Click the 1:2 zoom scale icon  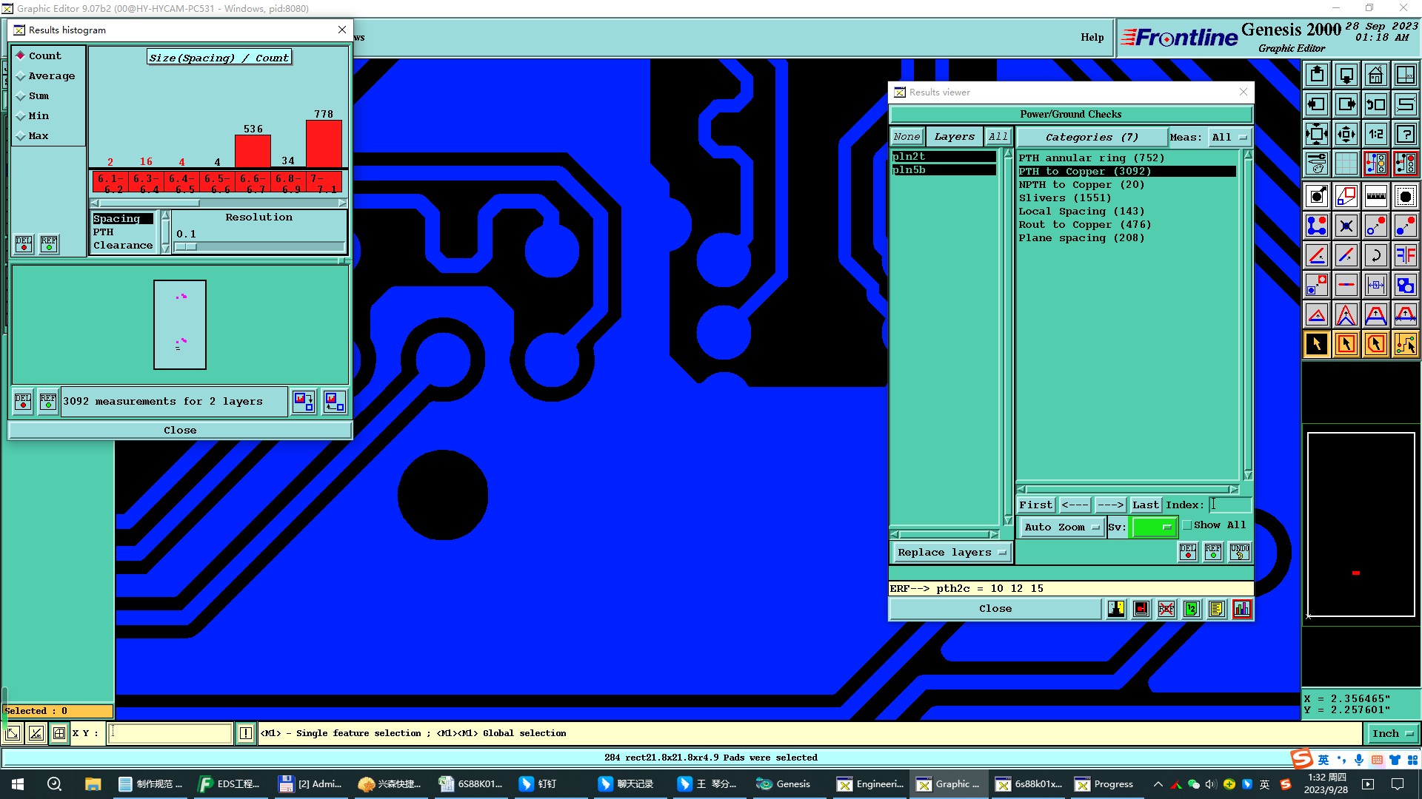pos(1375,134)
